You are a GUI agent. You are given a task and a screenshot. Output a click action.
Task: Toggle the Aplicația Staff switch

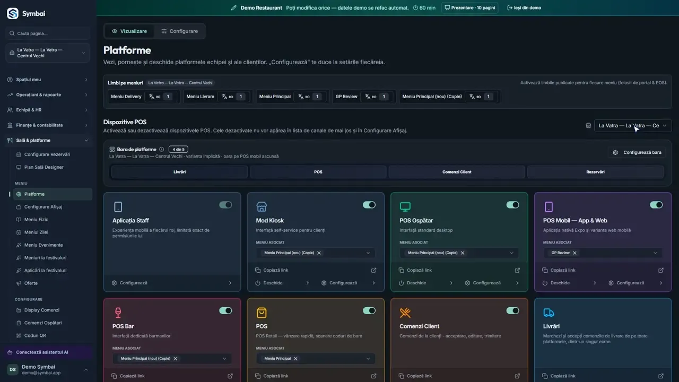pos(225,205)
